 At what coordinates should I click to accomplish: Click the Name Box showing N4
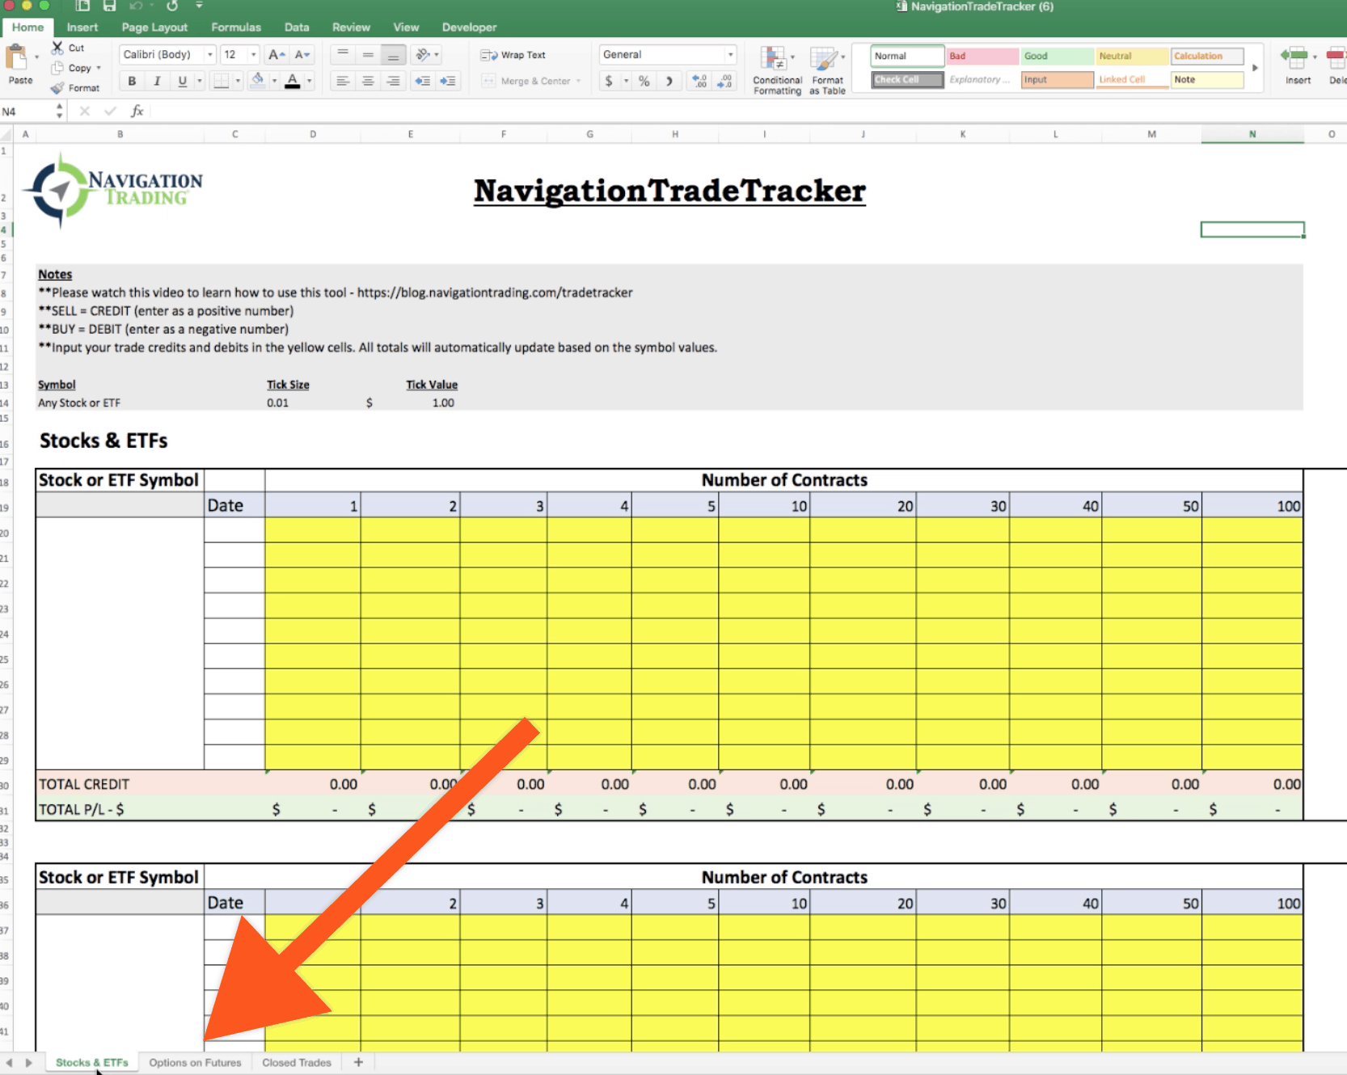(x=27, y=112)
